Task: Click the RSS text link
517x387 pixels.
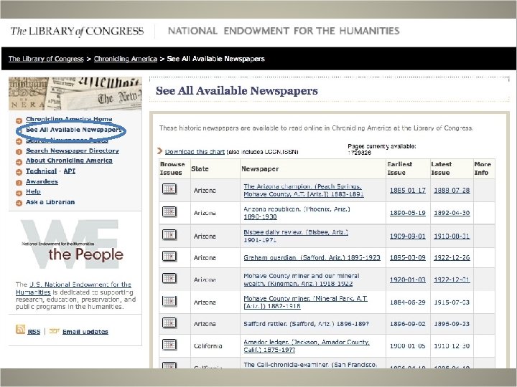Action: [34, 332]
